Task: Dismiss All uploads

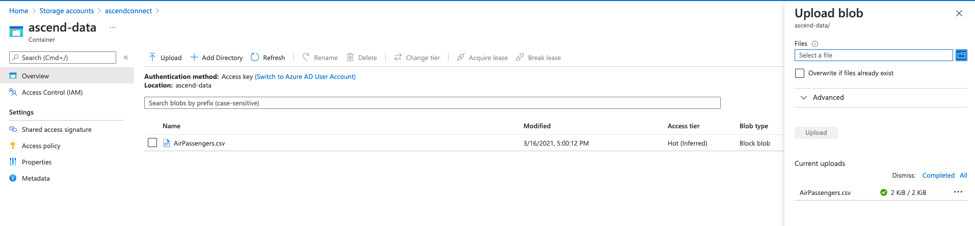Action: click(963, 175)
